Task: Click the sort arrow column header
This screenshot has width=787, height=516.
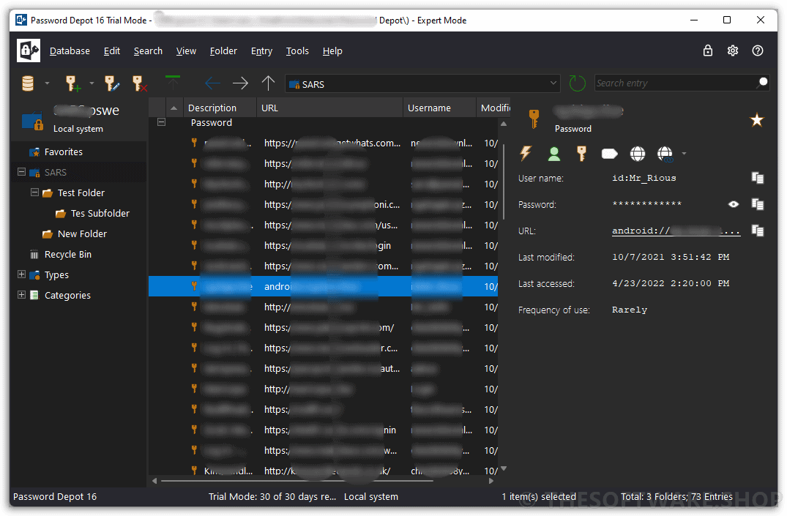Action: [x=174, y=108]
